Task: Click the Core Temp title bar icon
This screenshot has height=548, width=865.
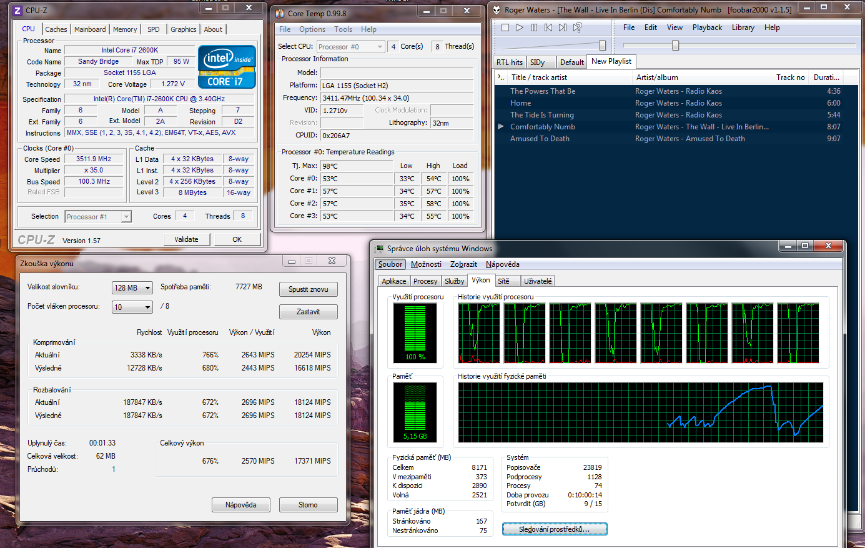Action: tap(280, 13)
